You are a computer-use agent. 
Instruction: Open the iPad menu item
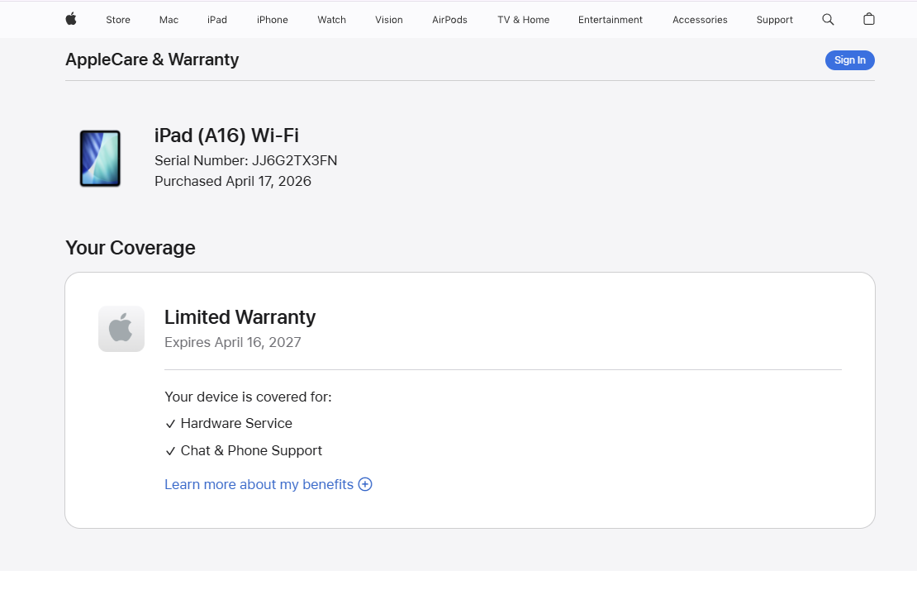(217, 20)
